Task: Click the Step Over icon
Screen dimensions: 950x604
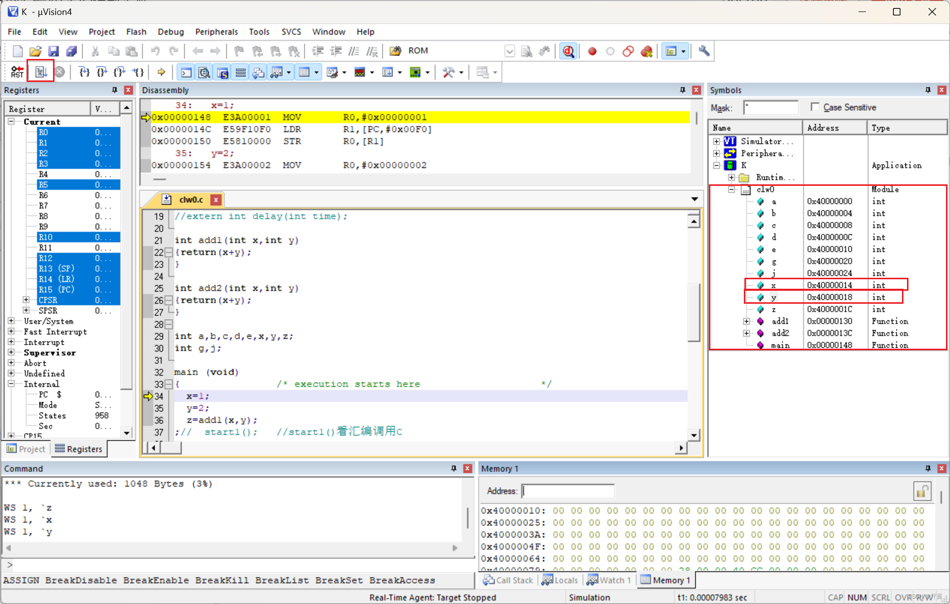Action: tap(102, 72)
